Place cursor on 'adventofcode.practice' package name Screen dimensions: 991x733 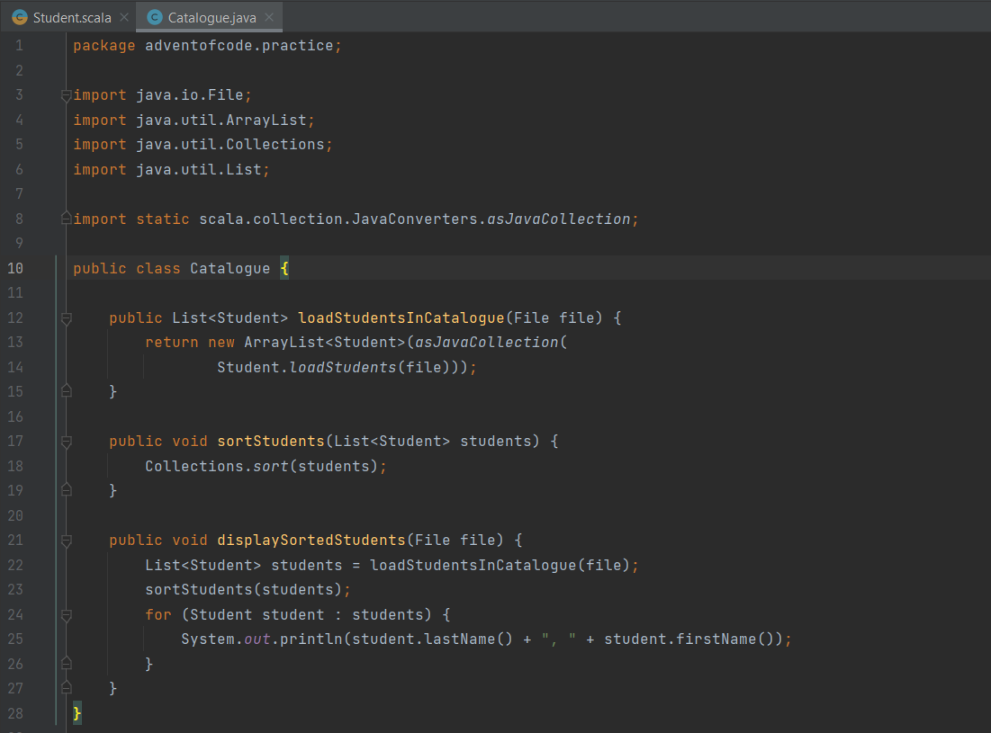(239, 46)
